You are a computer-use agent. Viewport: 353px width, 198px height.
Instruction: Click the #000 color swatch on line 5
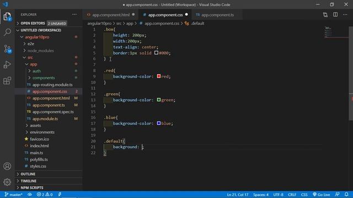coord(156,53)
